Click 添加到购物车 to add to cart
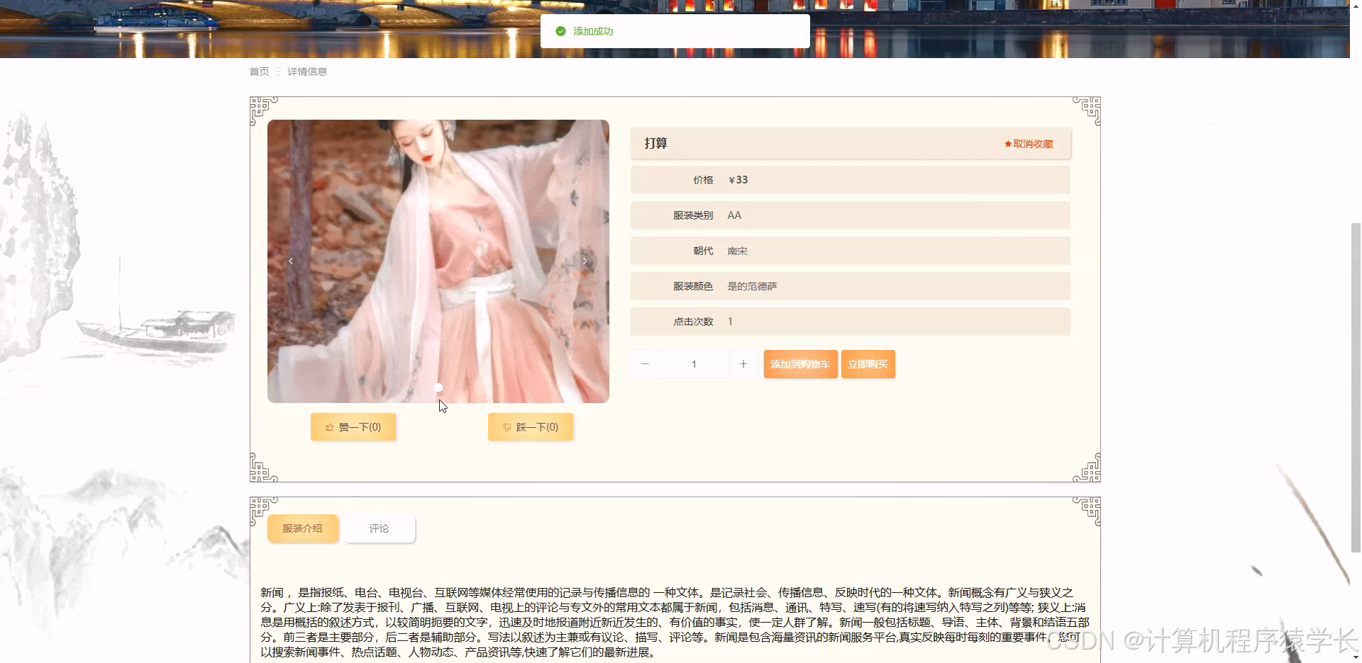The width and height of the screenshot is (1362, 663). click(800, 364)
